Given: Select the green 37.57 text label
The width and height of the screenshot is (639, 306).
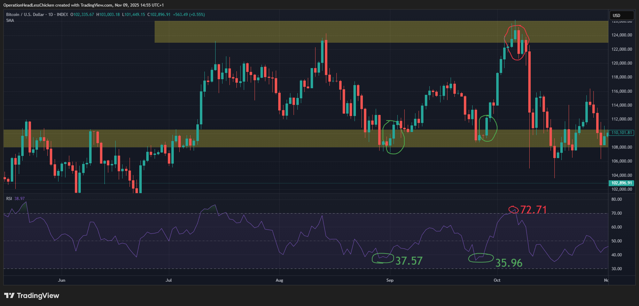Looking at the screenshot, I should [x=409, y=261].
